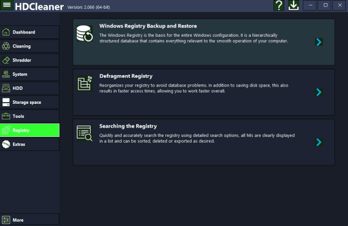Maximize the HDCleaner window
The image size is (348, 226).
pyautogui.click(x=325, y=5)
